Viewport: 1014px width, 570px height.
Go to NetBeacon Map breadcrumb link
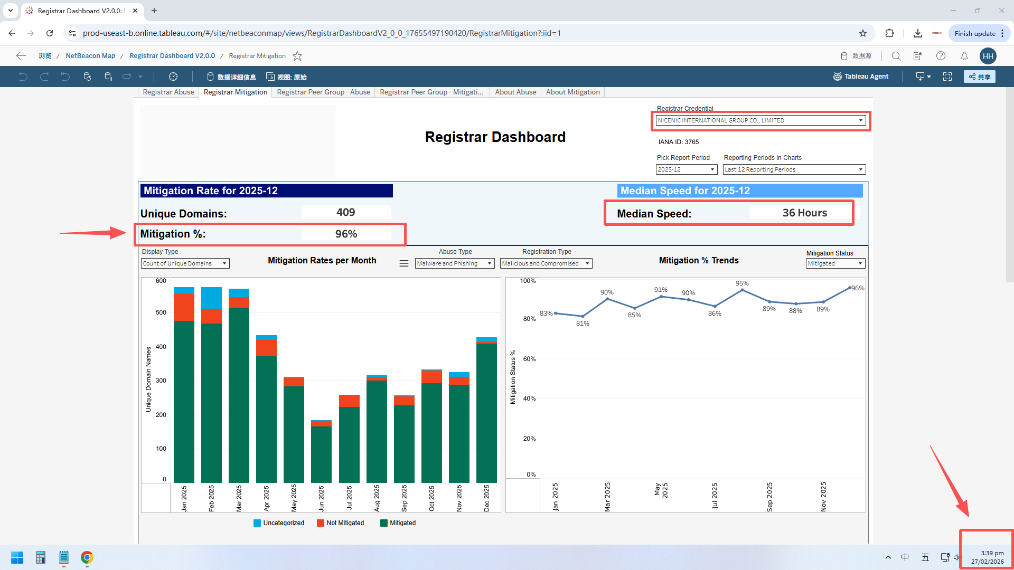pyautogui.click(x=90, y=56)
